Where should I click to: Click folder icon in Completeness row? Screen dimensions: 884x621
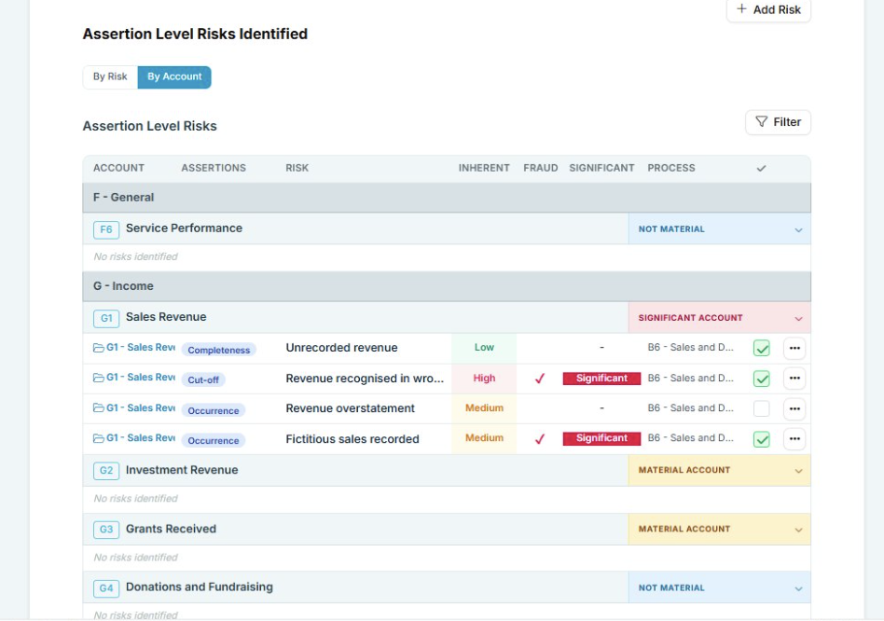click(99, 348)
